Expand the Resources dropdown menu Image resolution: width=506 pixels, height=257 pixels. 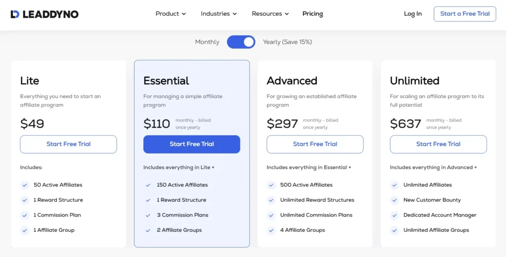(270, 14)
